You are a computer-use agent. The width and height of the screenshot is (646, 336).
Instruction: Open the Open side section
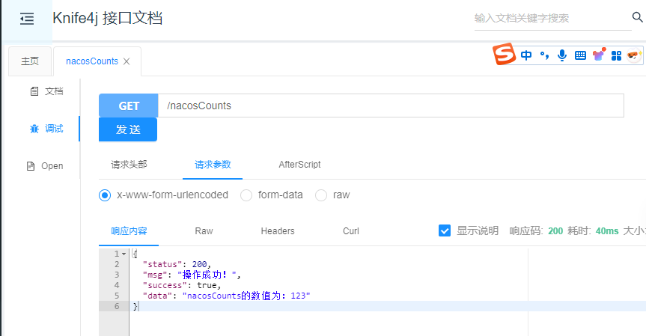tap(45, 166)
